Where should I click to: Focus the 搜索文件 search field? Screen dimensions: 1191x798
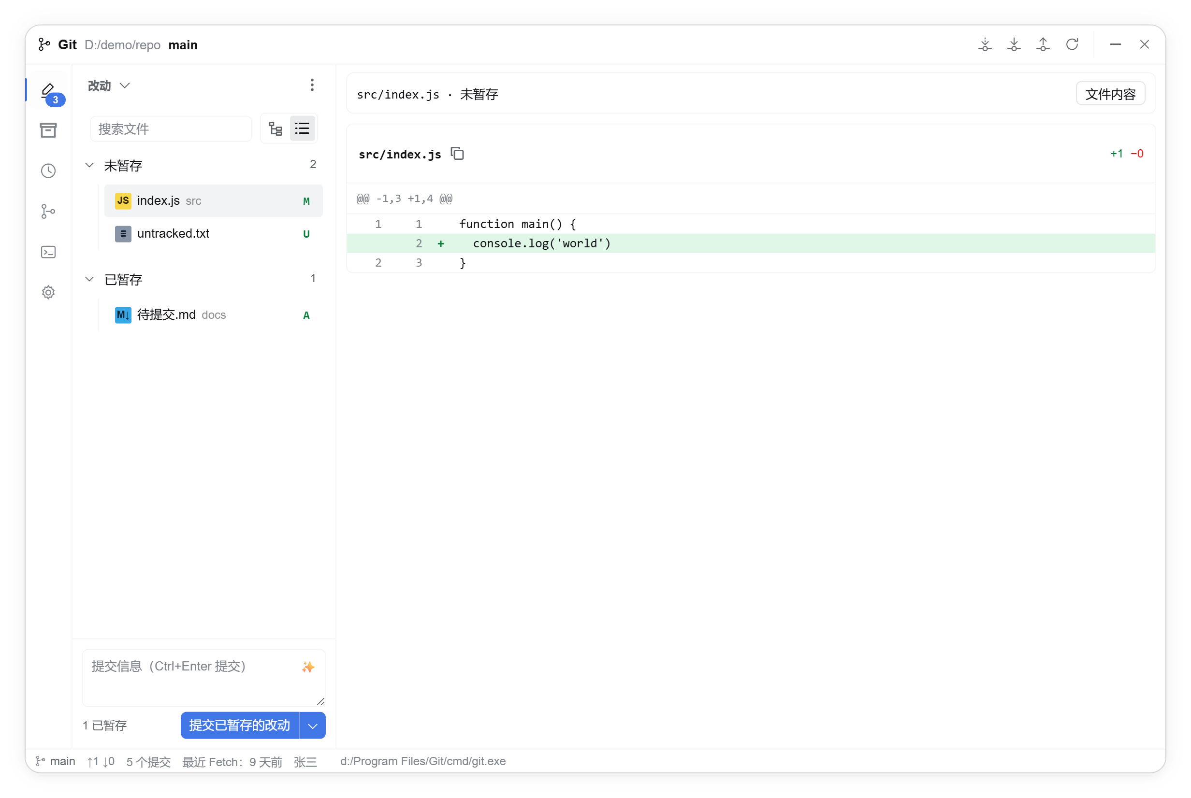point(171,129)
